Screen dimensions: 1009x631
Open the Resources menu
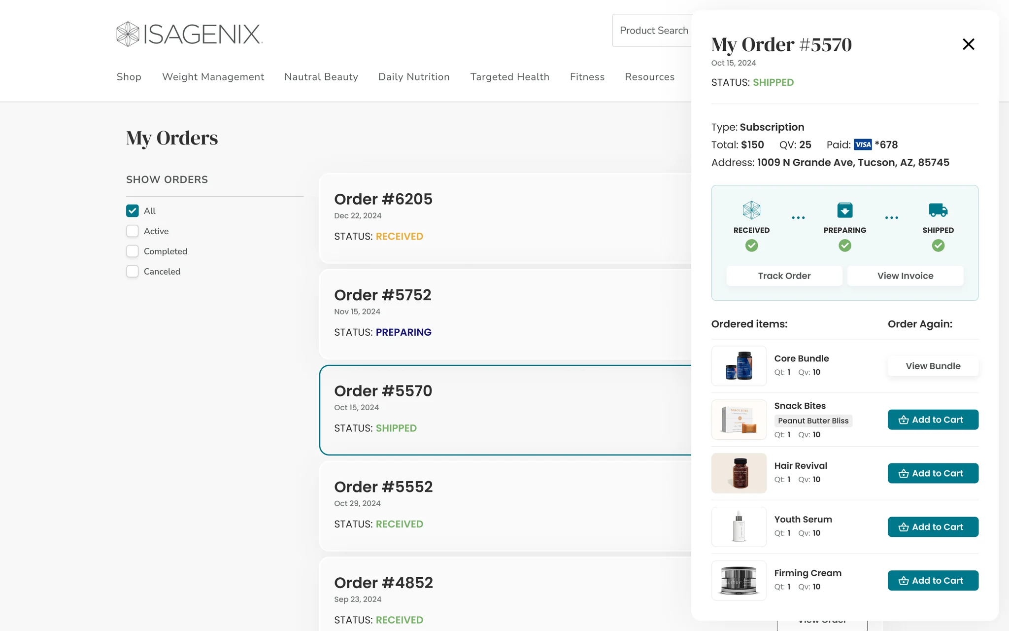tap(650, 77)
